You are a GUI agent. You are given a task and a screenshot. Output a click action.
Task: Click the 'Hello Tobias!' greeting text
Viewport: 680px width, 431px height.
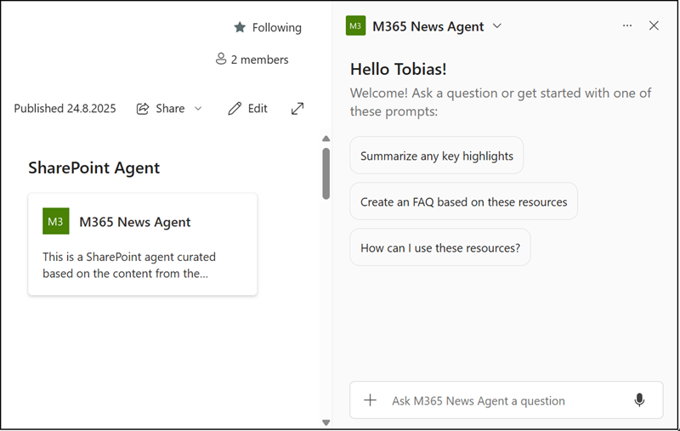(399, 70)
